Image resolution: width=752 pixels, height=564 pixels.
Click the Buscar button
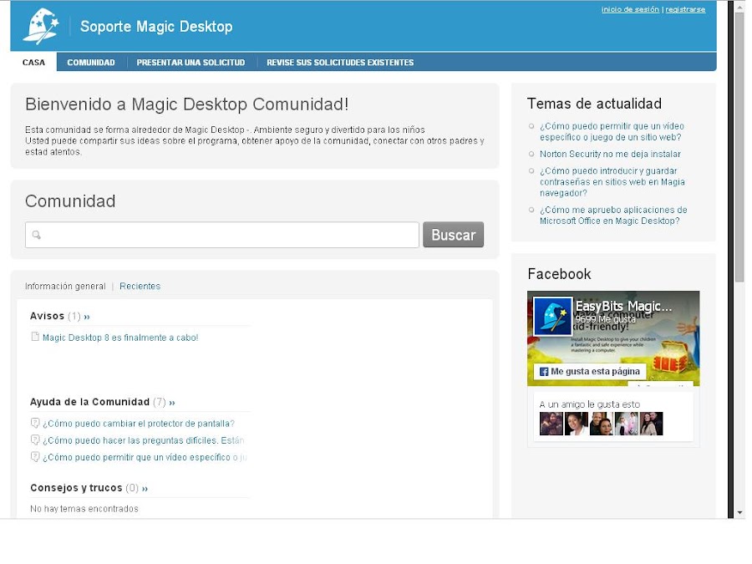453,235
